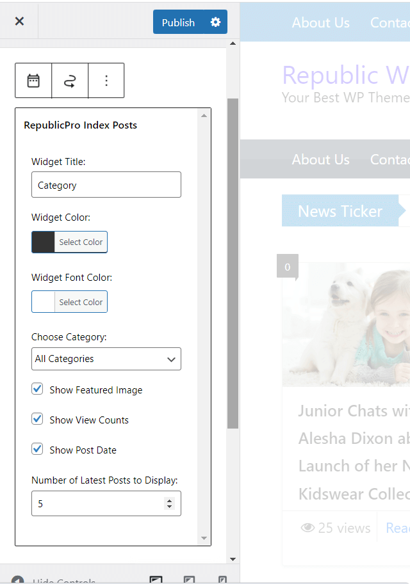Click the eye views icon on post
This screenshot has height=584, width=410.
click(307, 528)
